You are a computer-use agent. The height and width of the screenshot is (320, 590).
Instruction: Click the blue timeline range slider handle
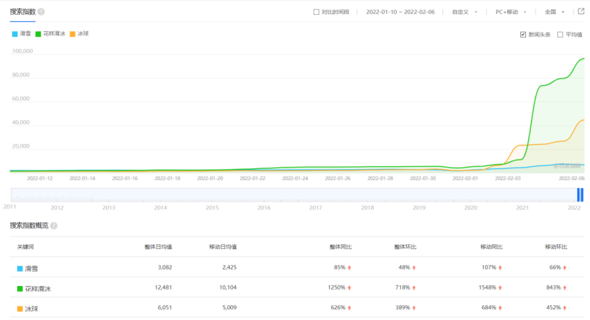pos(580,194)
